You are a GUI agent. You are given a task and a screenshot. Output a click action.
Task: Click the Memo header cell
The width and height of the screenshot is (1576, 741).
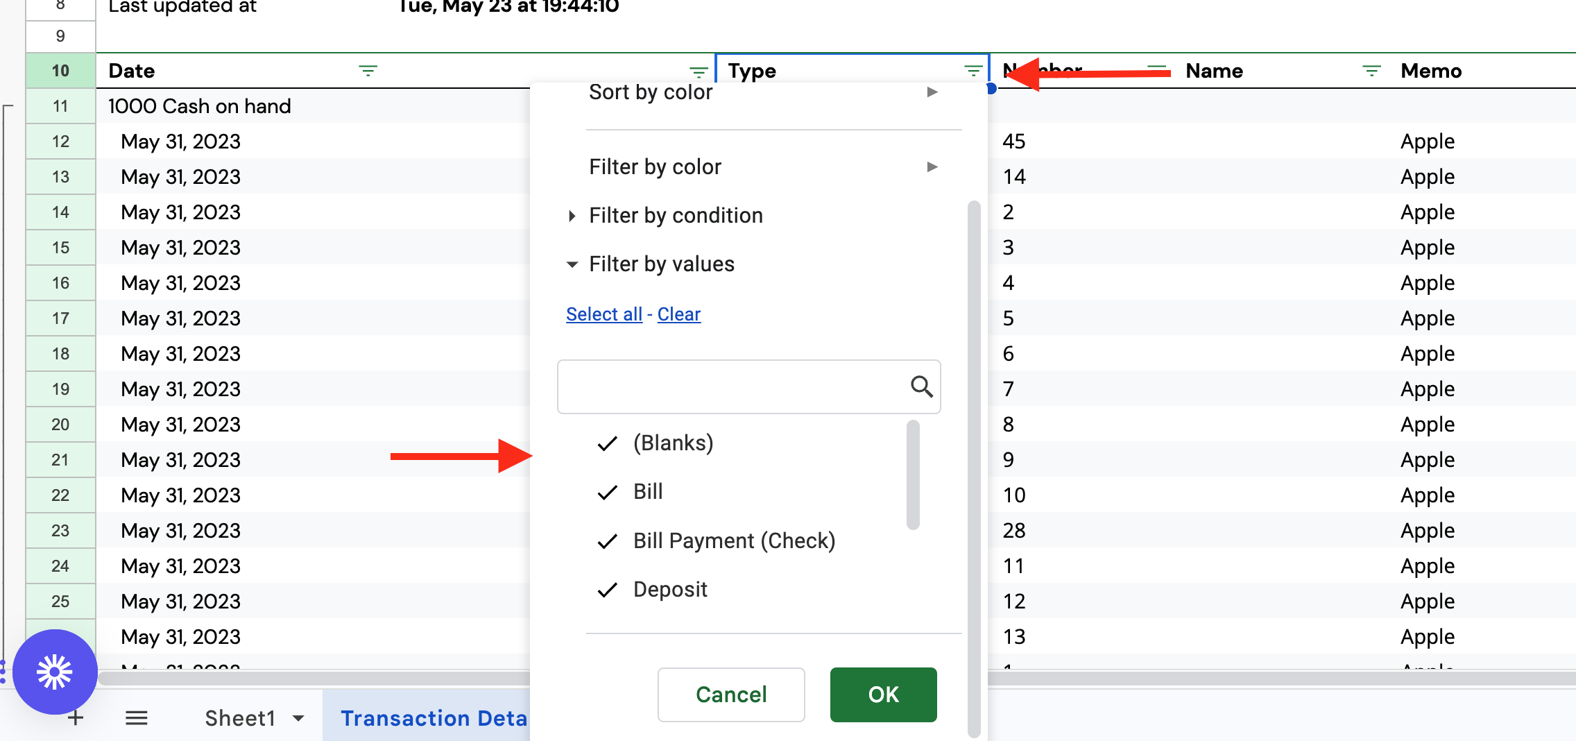(x=1483, y=71)
